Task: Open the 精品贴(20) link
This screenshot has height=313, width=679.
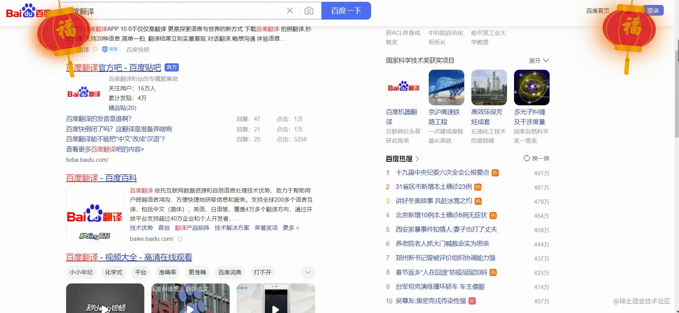Action: point(122,108)
